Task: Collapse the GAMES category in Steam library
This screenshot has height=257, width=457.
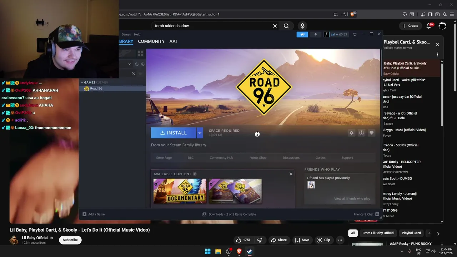Action: (82, 82)
